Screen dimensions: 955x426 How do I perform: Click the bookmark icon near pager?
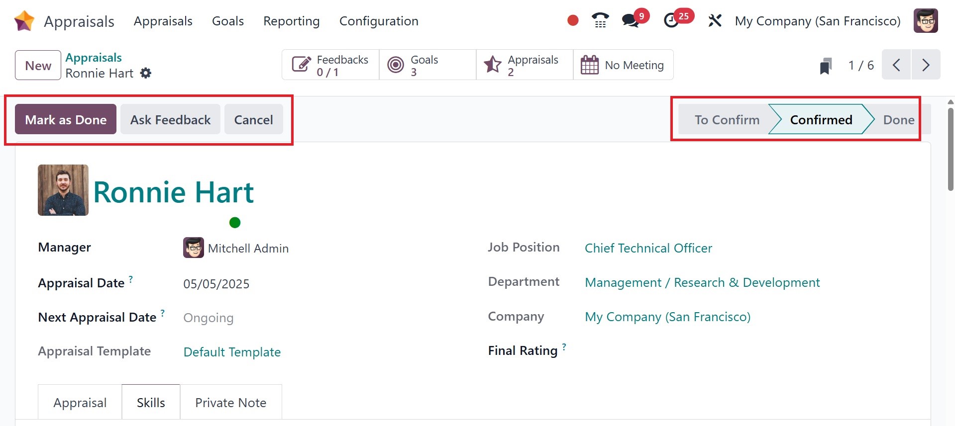pos(826,66)
